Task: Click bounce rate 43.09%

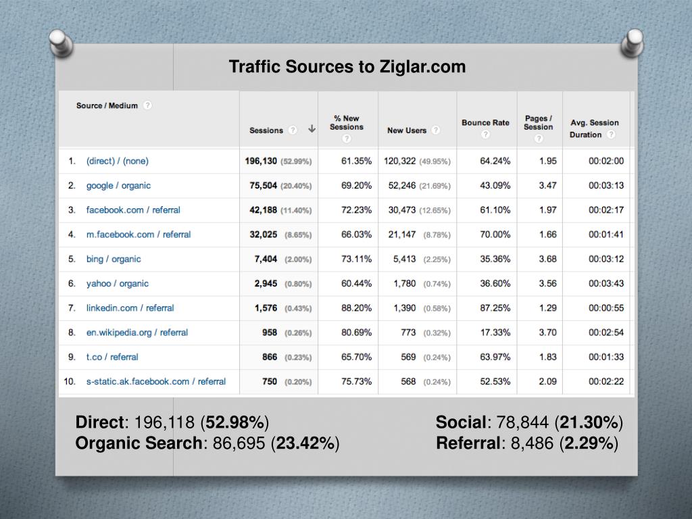Action: [495, 186]
